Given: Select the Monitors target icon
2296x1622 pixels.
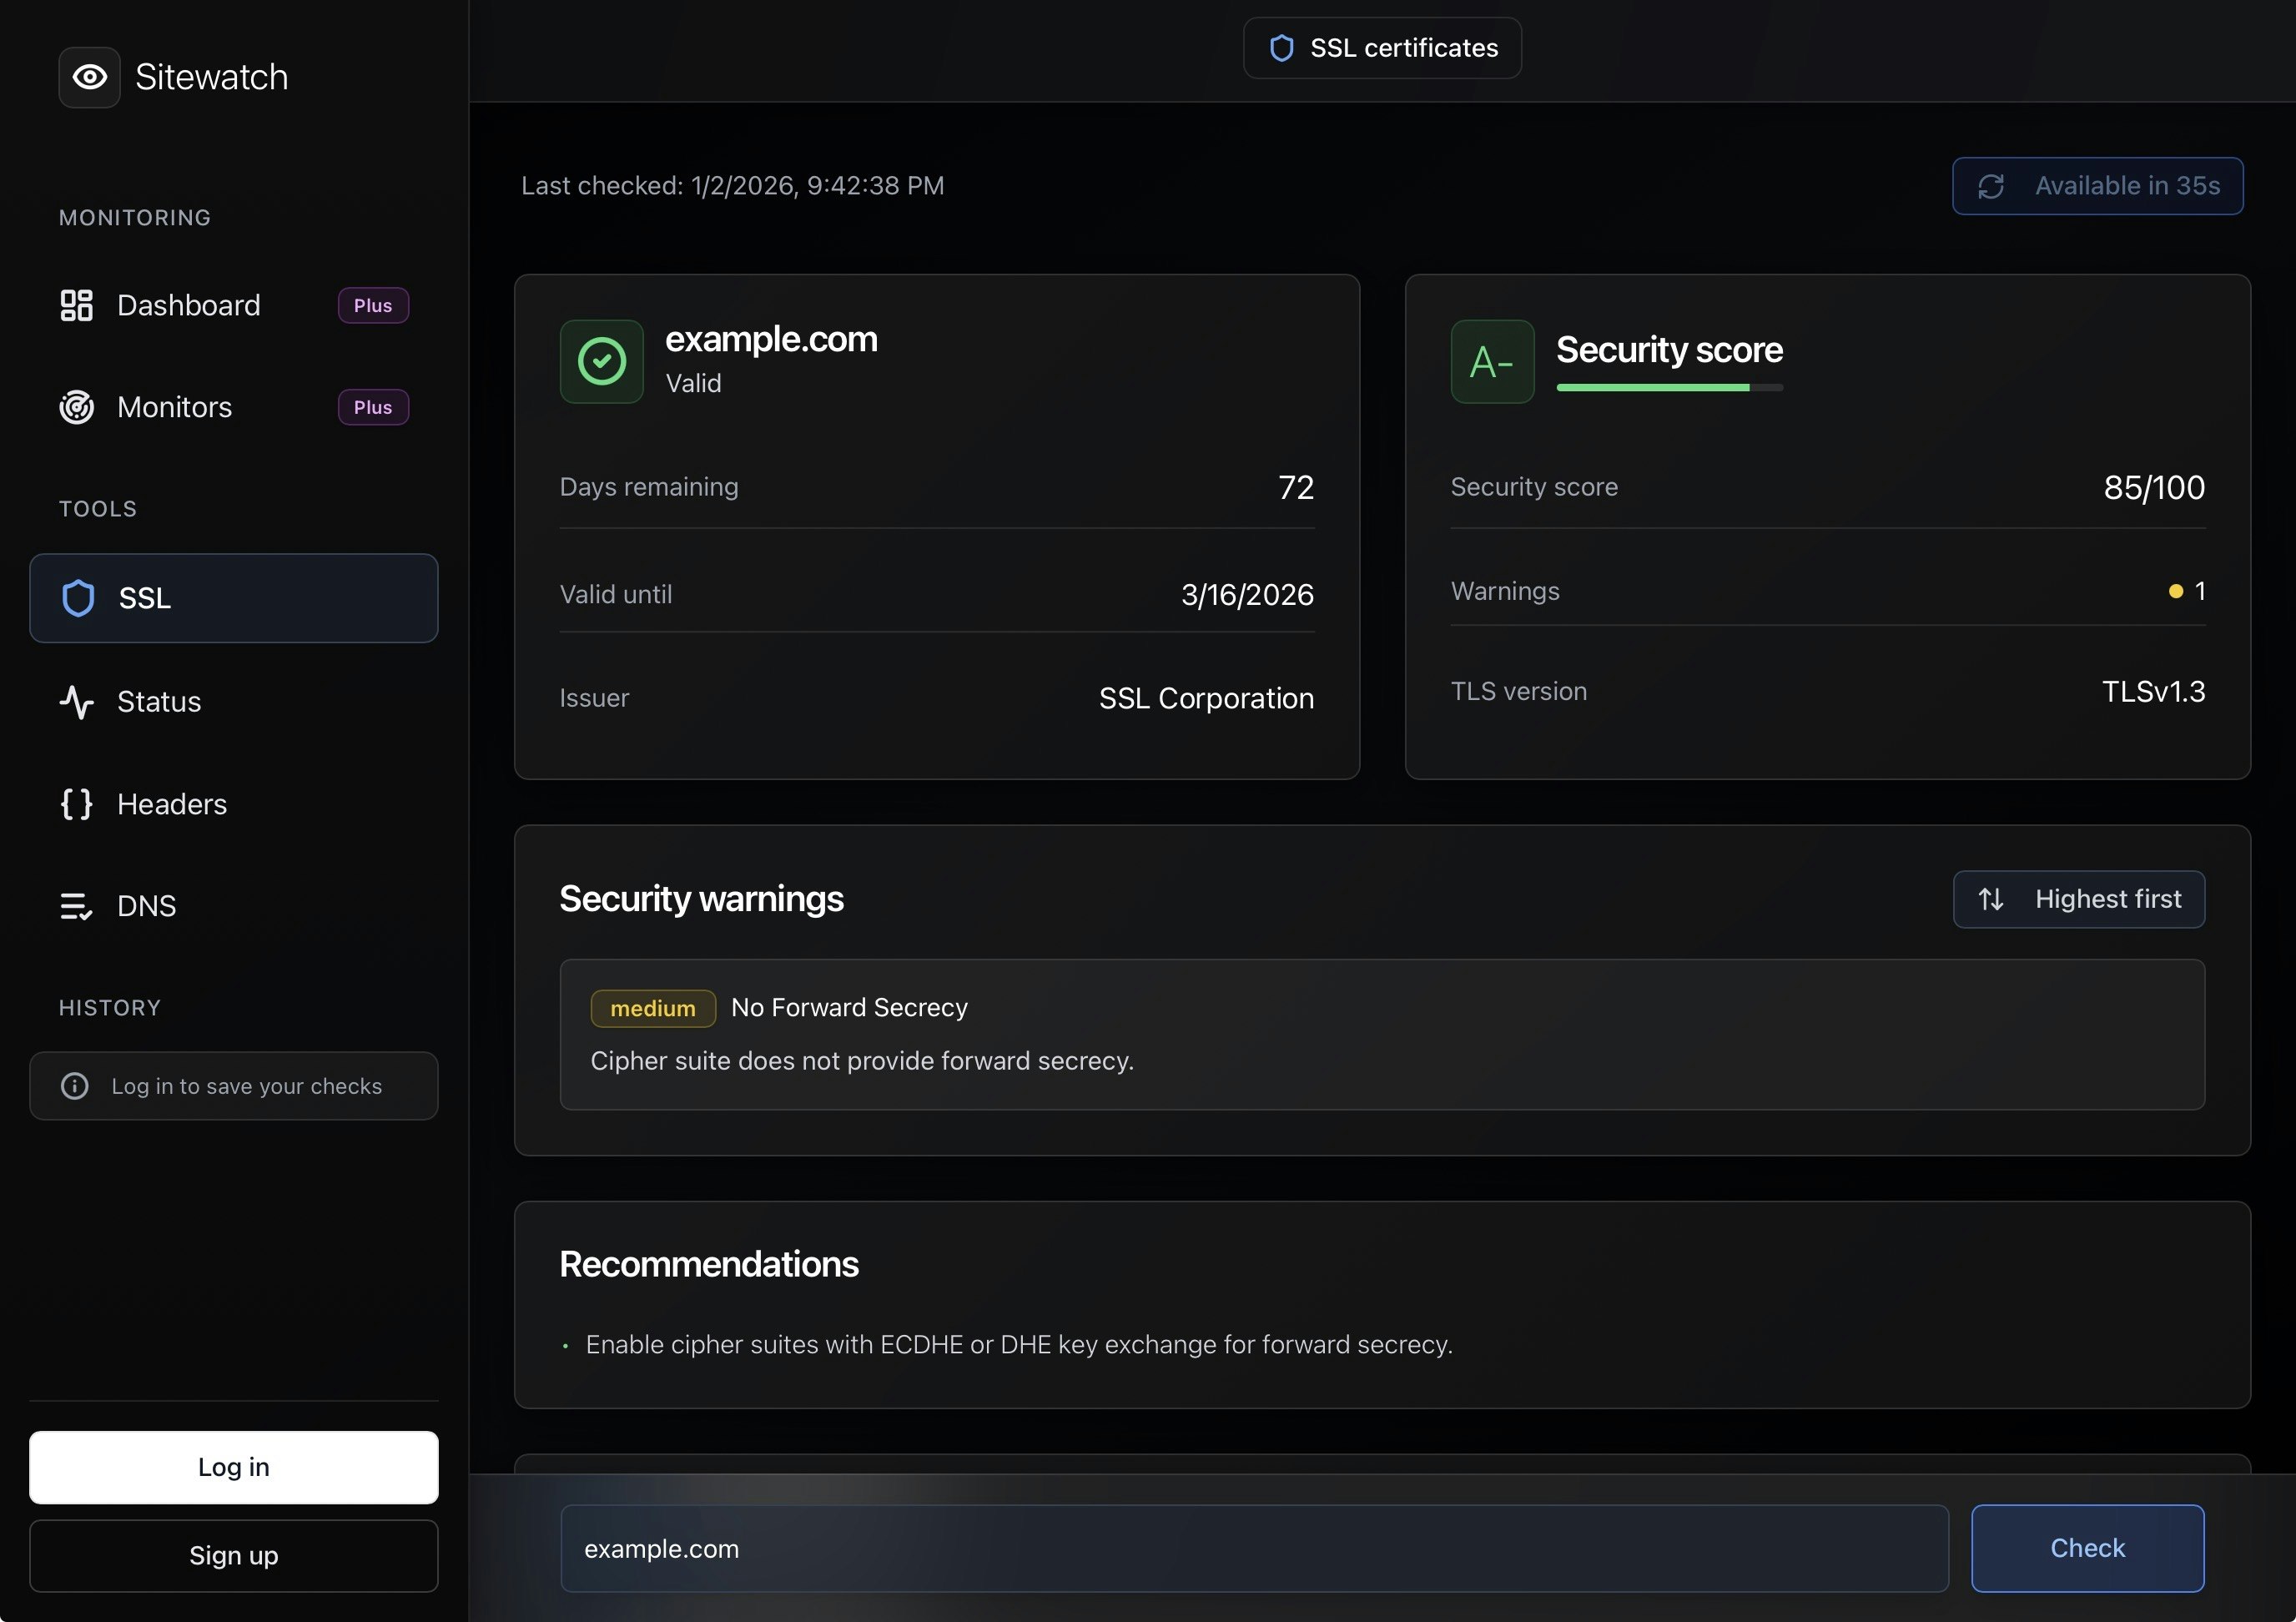Looking at the screenshot, I should (76, 407).
